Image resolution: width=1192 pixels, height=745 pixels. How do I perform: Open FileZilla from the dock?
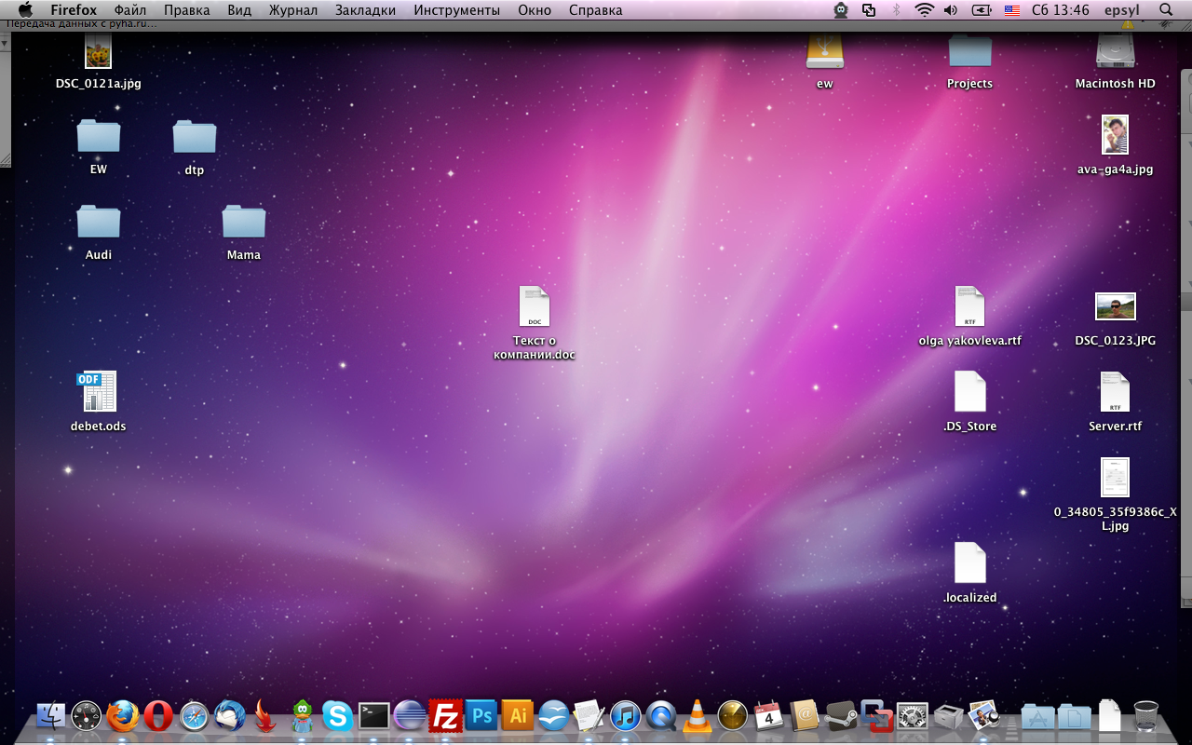coord(446,716)
